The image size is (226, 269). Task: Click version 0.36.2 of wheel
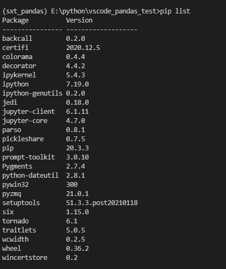pos(77,249)
